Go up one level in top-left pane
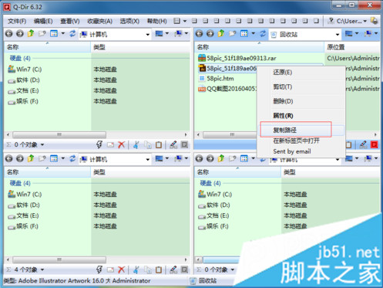This screenshot has width=383, height=288. click(31, 33)
